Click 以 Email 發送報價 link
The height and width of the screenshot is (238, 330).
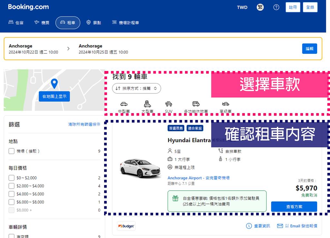[x=301, y=226]
